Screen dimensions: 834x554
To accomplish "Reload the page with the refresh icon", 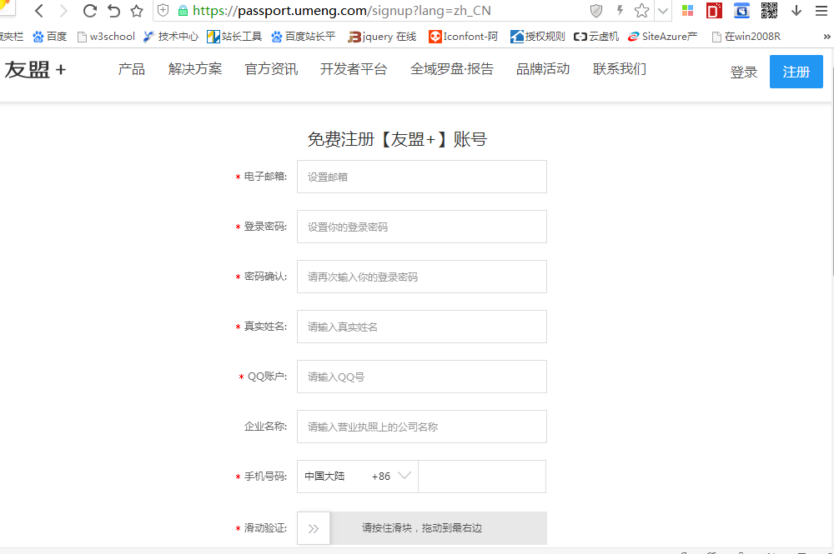I will [89, 11].
